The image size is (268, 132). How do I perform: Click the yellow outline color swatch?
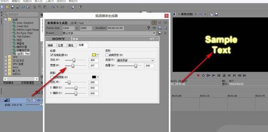pyautogui.click(x=94, y=55)
